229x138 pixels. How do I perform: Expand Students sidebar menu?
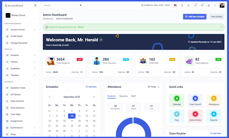pos(21,55)
